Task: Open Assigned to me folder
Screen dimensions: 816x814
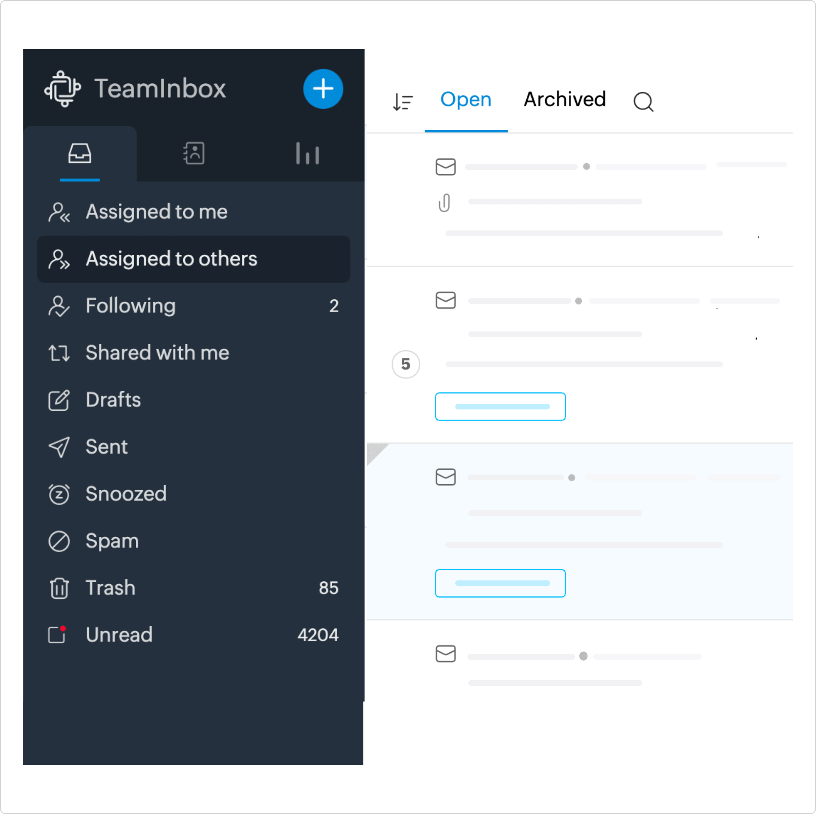Action: (156, 212)
